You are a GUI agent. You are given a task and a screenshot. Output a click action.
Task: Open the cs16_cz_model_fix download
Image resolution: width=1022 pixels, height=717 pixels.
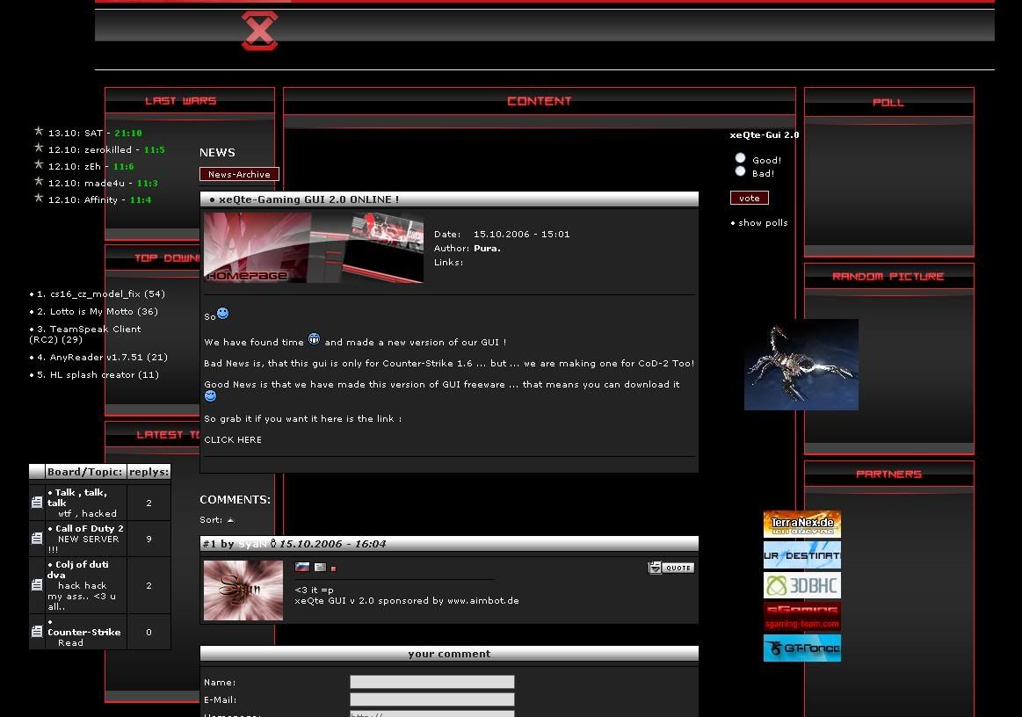[107, 294]
